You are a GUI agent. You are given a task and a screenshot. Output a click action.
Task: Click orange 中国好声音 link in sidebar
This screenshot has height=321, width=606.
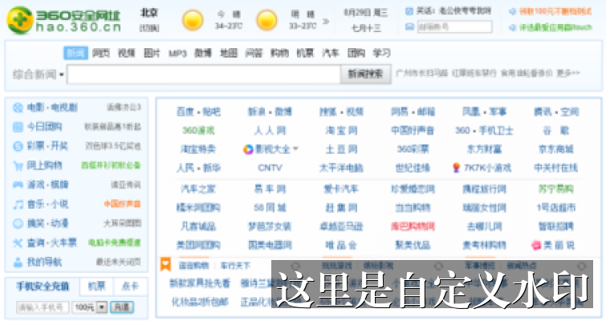pos(123,204)
